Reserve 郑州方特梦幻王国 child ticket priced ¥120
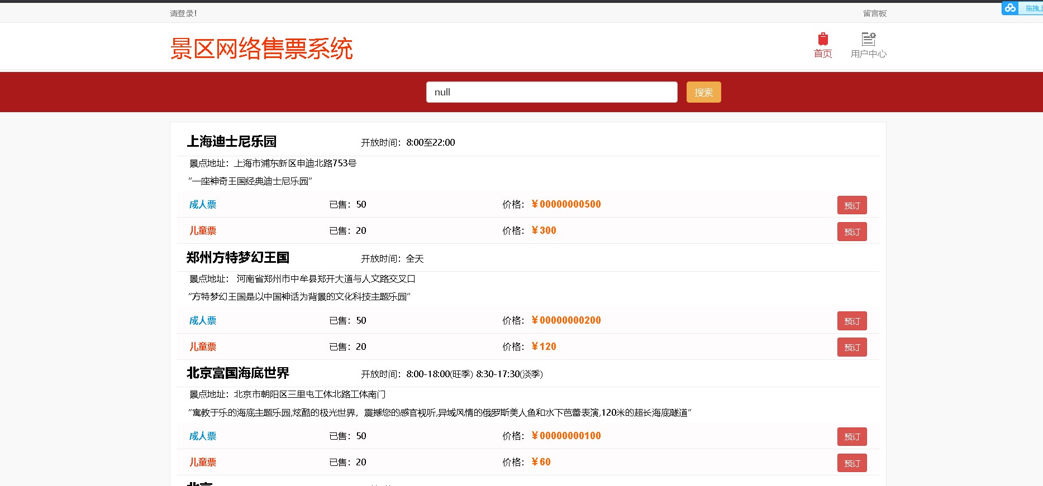The width and height of the screenshot is (1043, 486). (851, 347)
